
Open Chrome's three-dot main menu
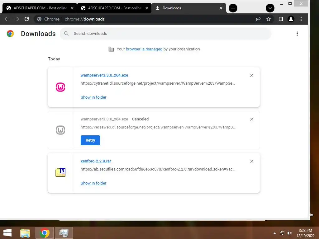pyautogui.click(x=301, y=19)
